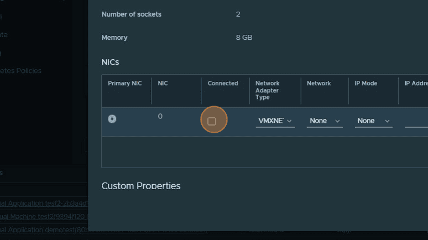Click the Primary NIC column header

point(125,84)
